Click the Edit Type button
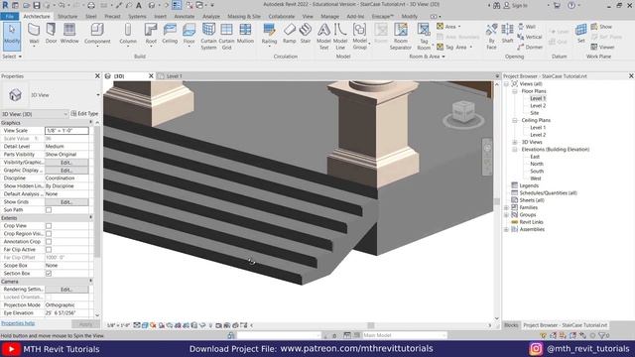The height and width of the screenshot is (357, 635). tap(84, 114)
